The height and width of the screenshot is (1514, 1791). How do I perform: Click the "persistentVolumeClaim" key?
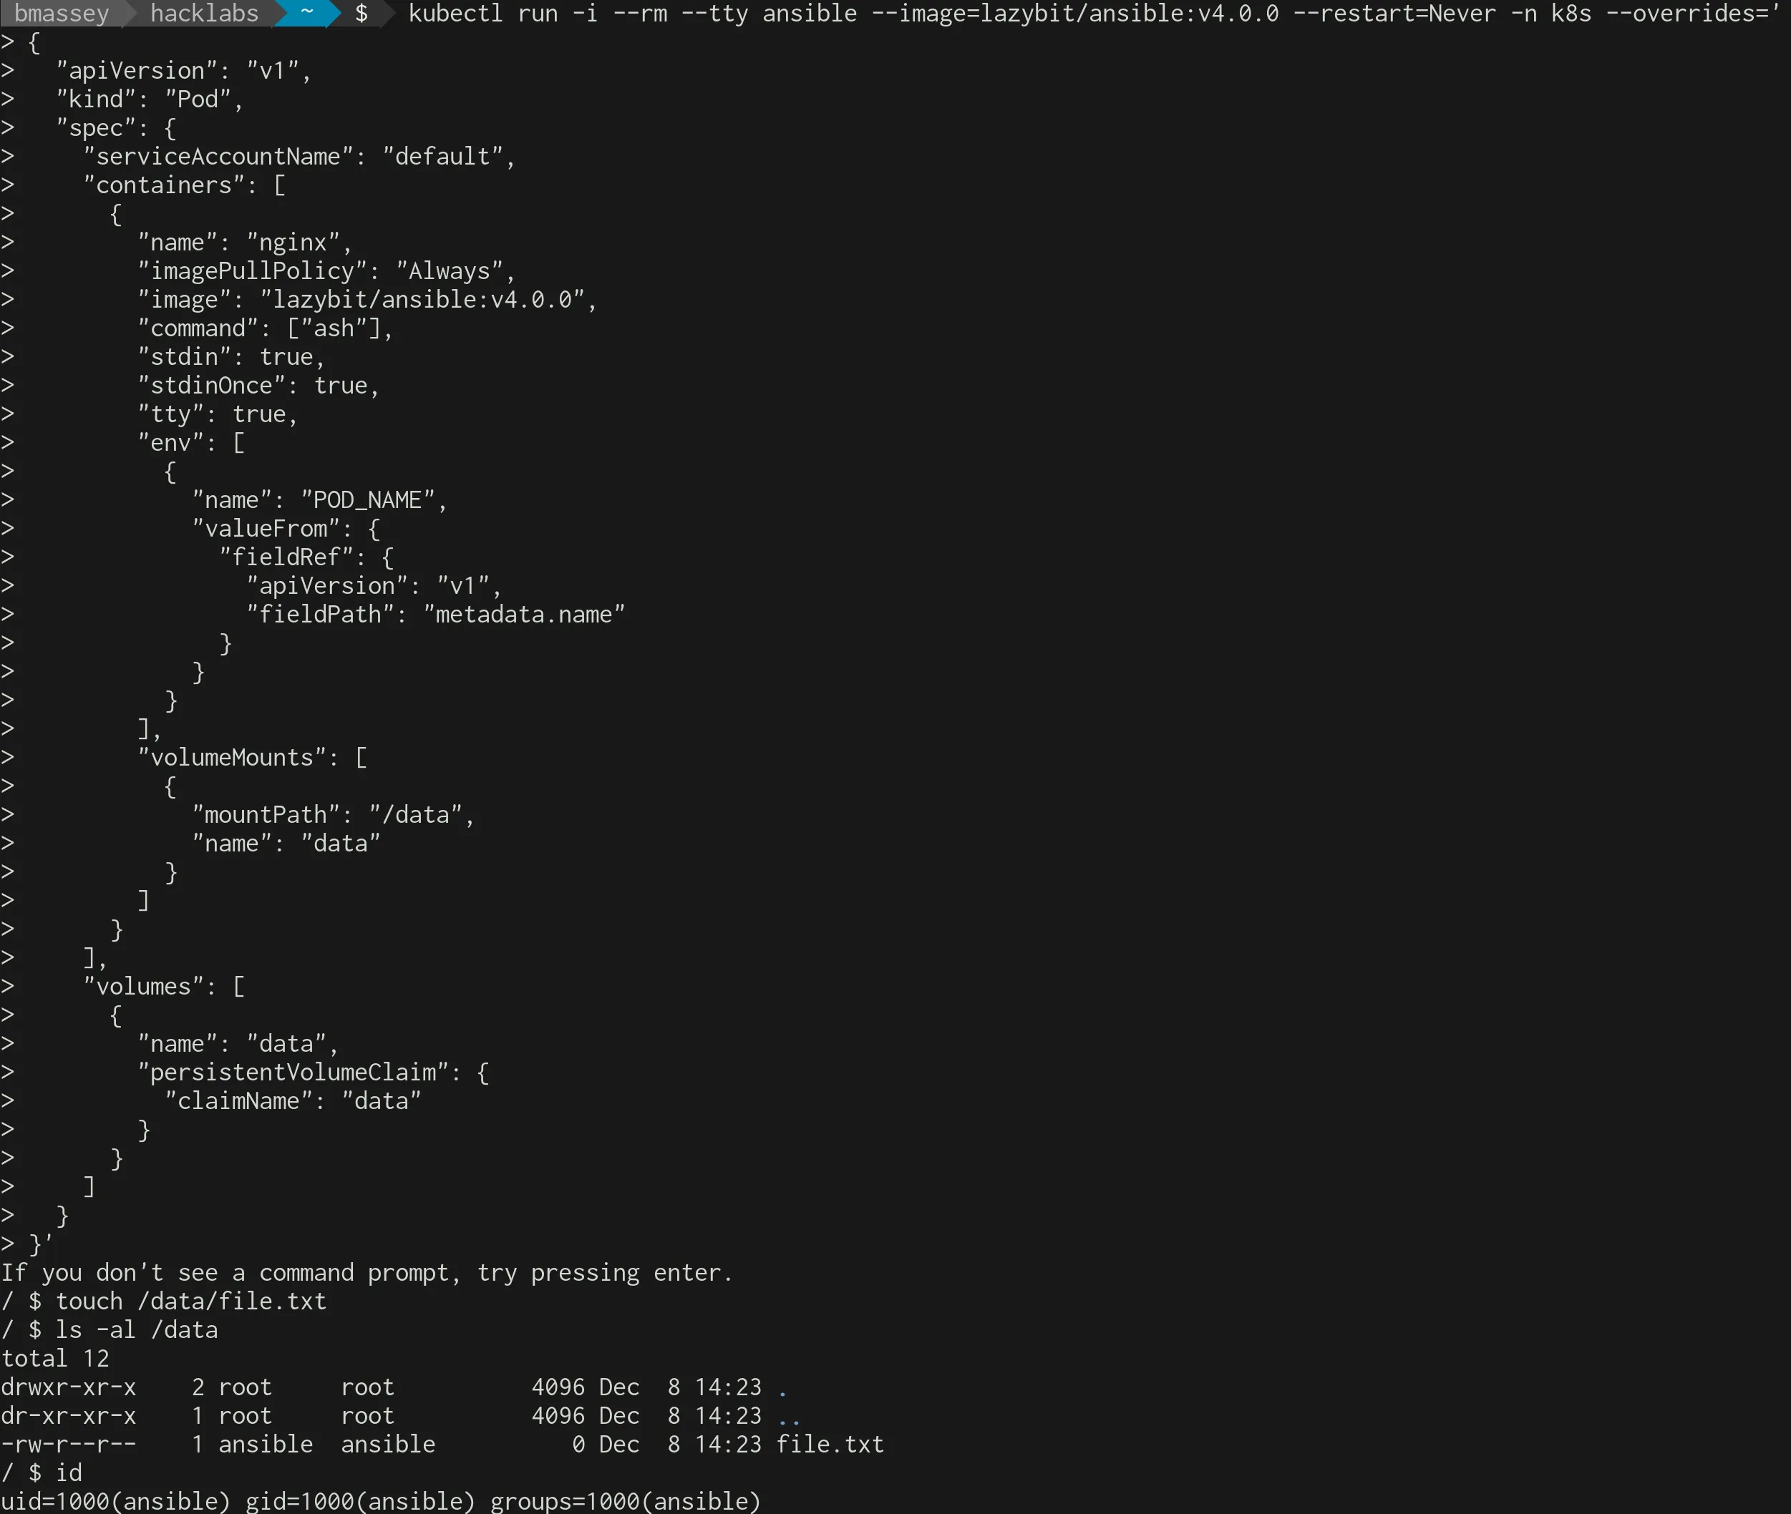coord(293,1073)
